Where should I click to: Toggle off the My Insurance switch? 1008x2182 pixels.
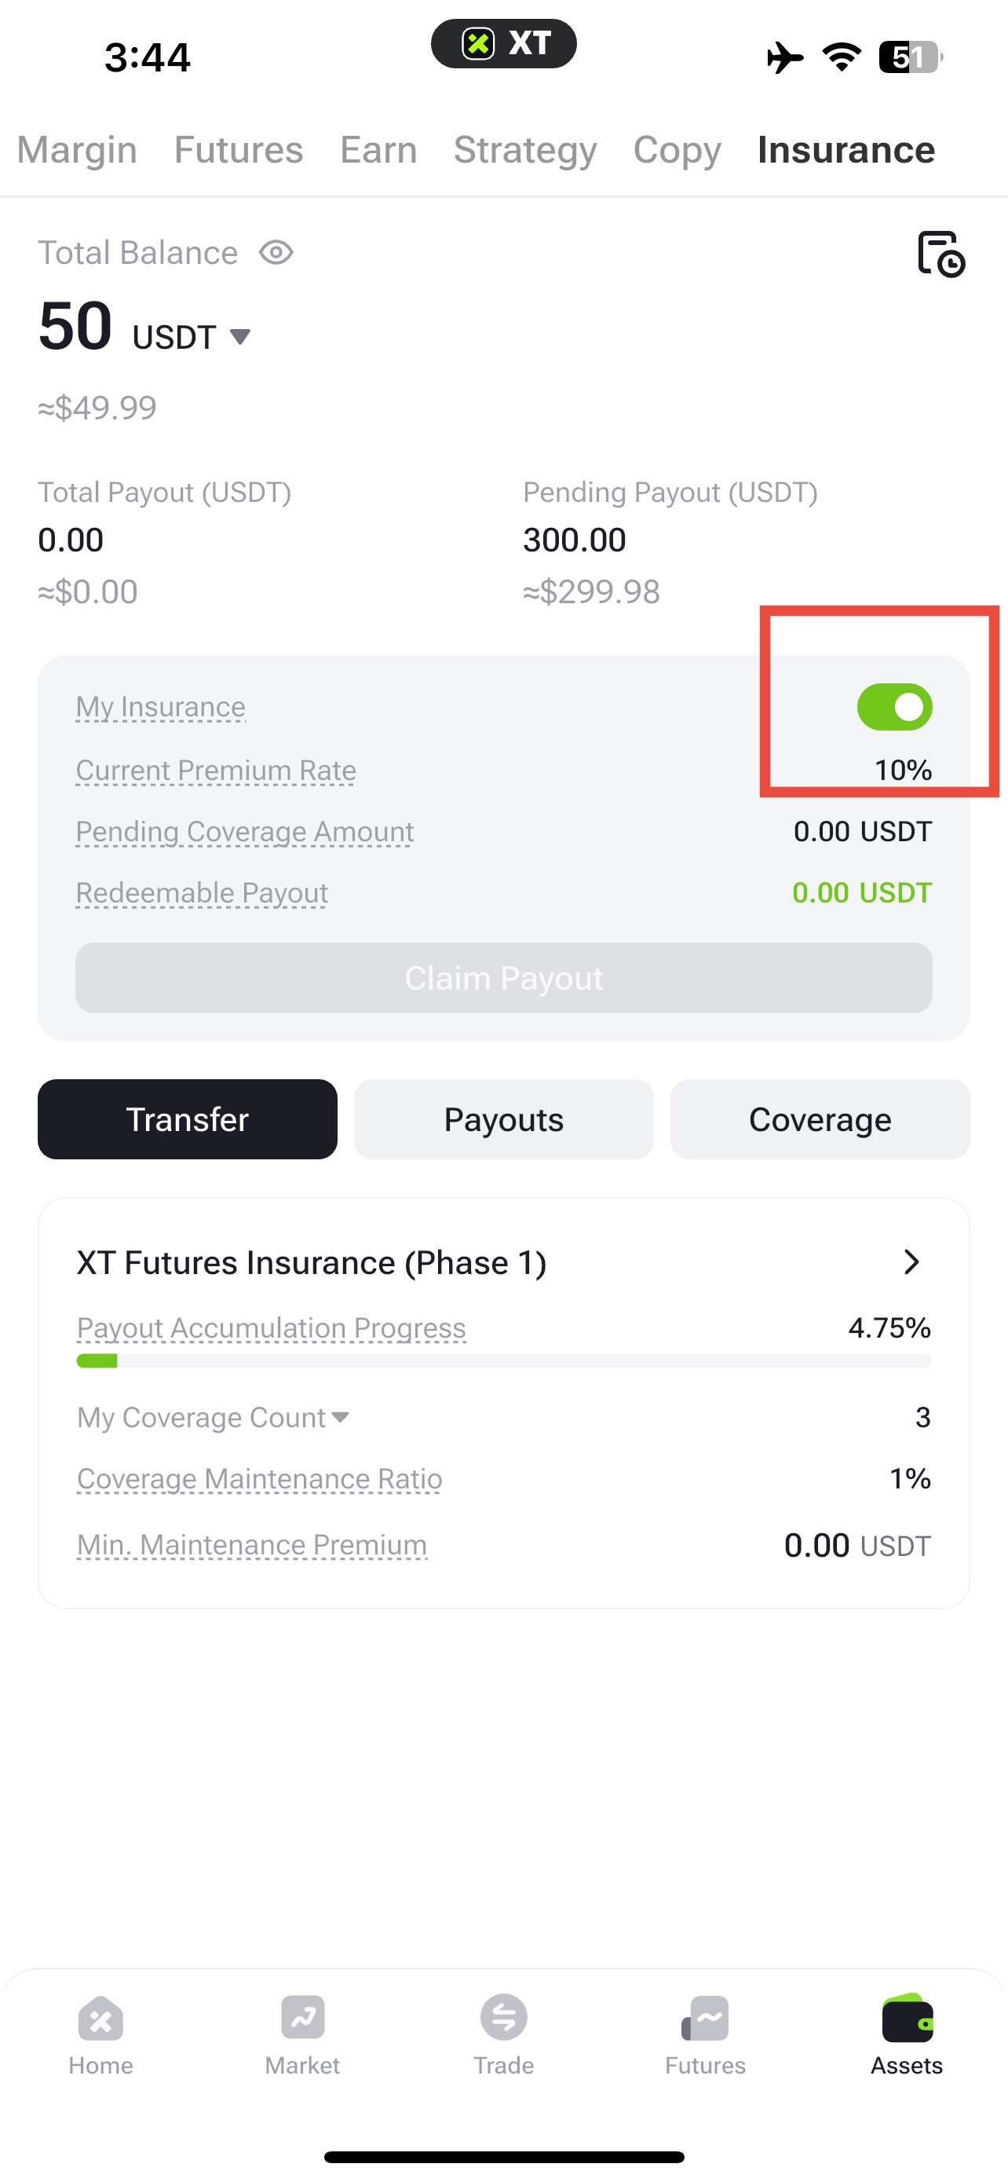tap(895, 706)
